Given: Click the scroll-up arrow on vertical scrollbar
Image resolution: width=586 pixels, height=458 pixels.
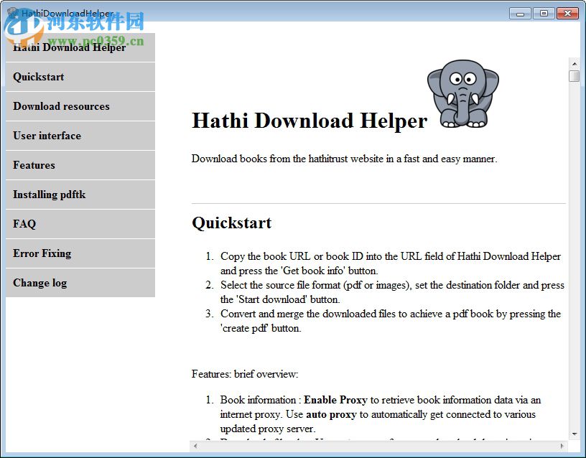Looking at the screenshot, I should 575,62.
